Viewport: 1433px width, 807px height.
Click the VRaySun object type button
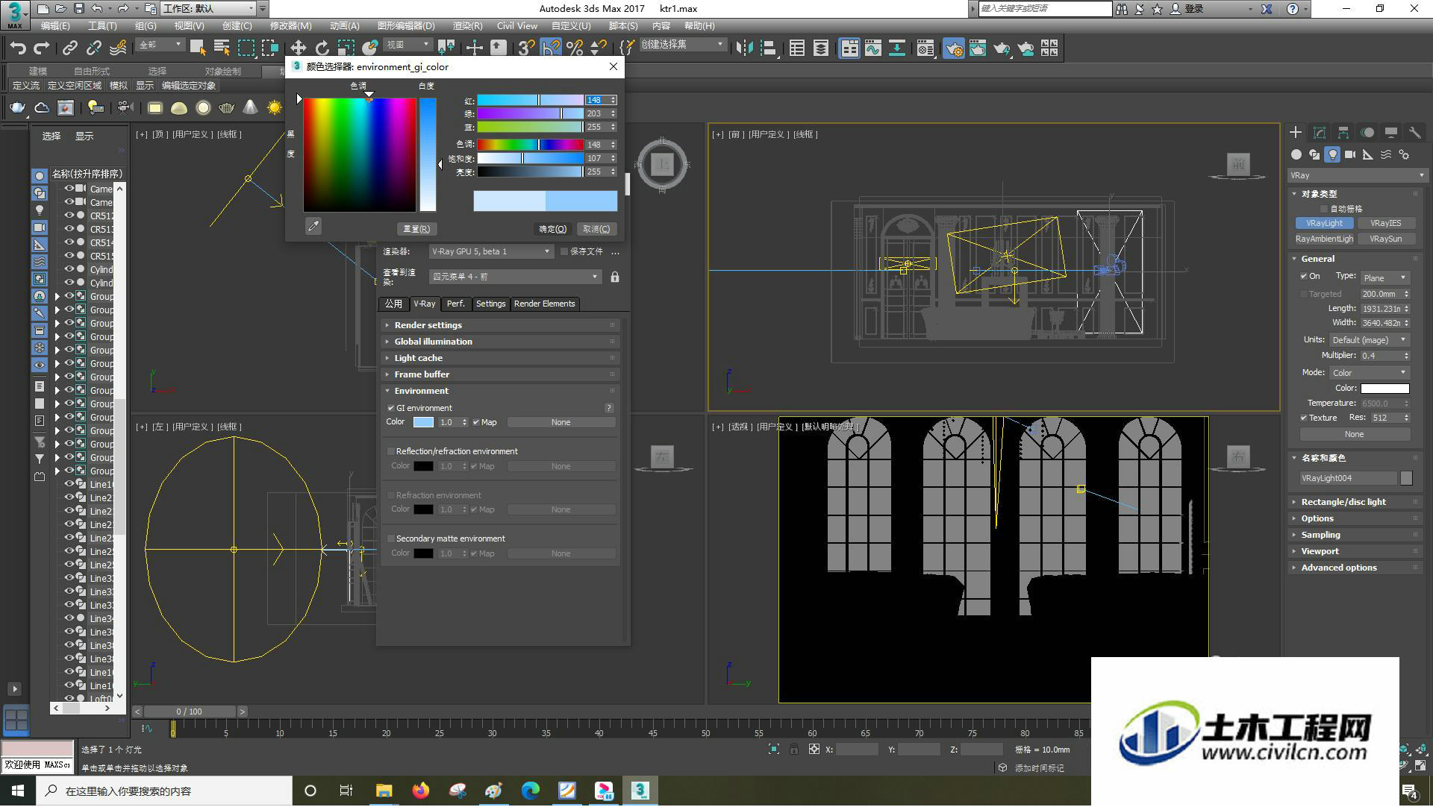point(1385,239)
